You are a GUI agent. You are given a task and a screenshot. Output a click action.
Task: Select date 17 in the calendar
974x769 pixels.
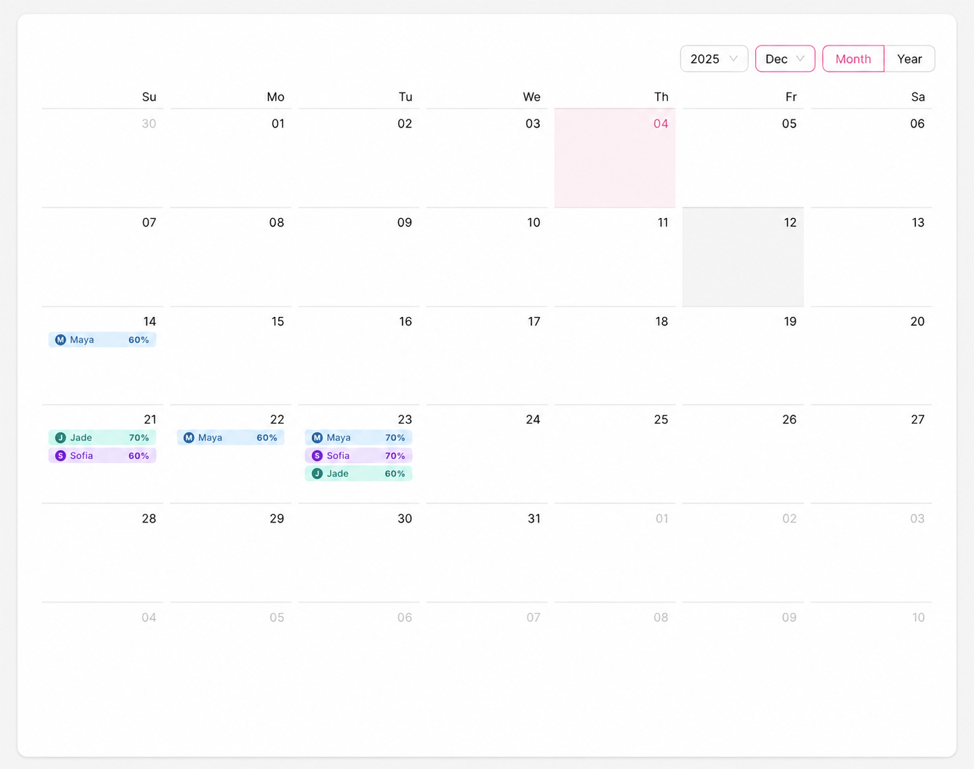click(x=487, y=356)
